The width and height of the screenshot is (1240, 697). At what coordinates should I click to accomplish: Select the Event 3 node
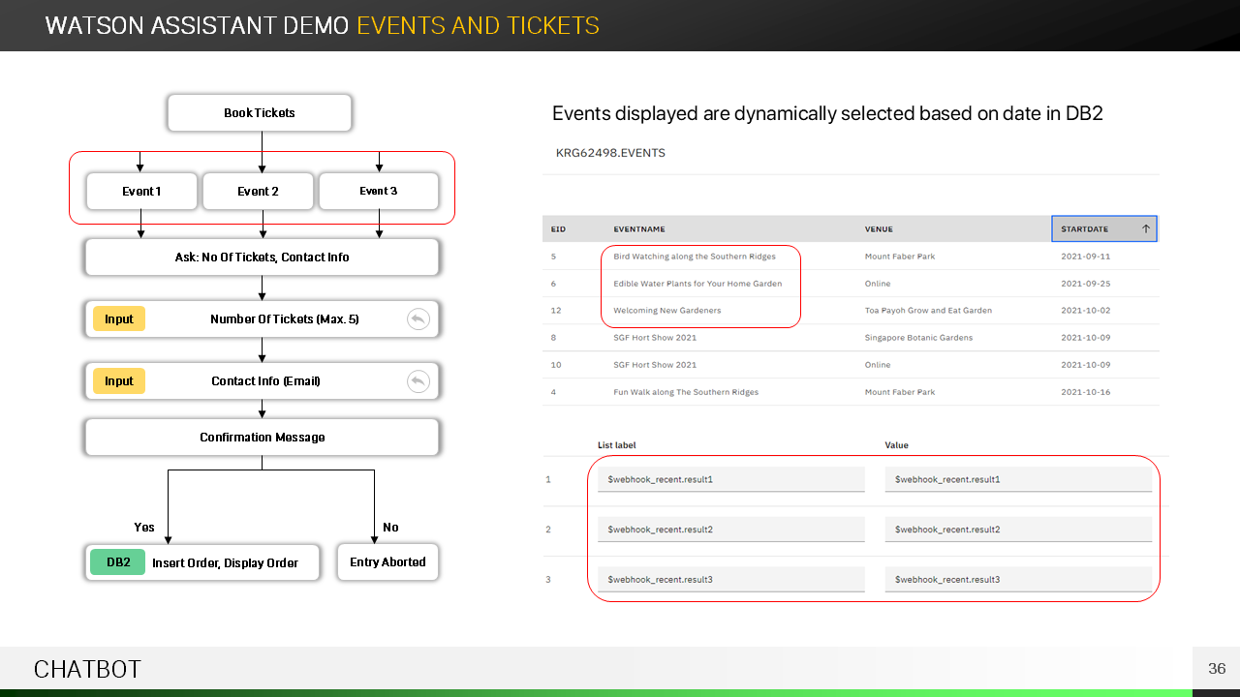click(378, 191)
